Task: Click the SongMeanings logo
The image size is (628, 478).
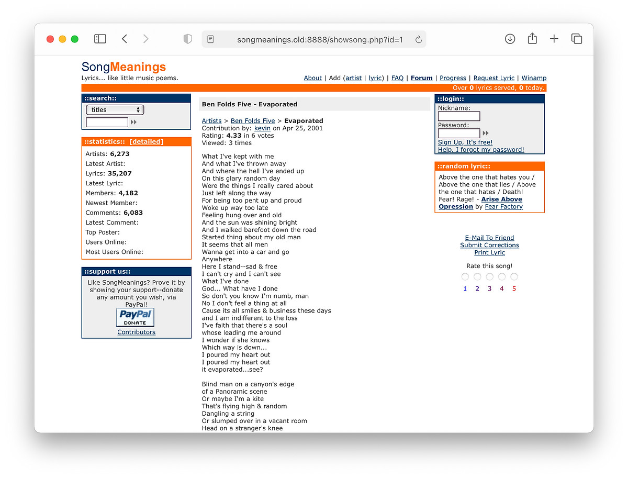Action: (124, 67)
